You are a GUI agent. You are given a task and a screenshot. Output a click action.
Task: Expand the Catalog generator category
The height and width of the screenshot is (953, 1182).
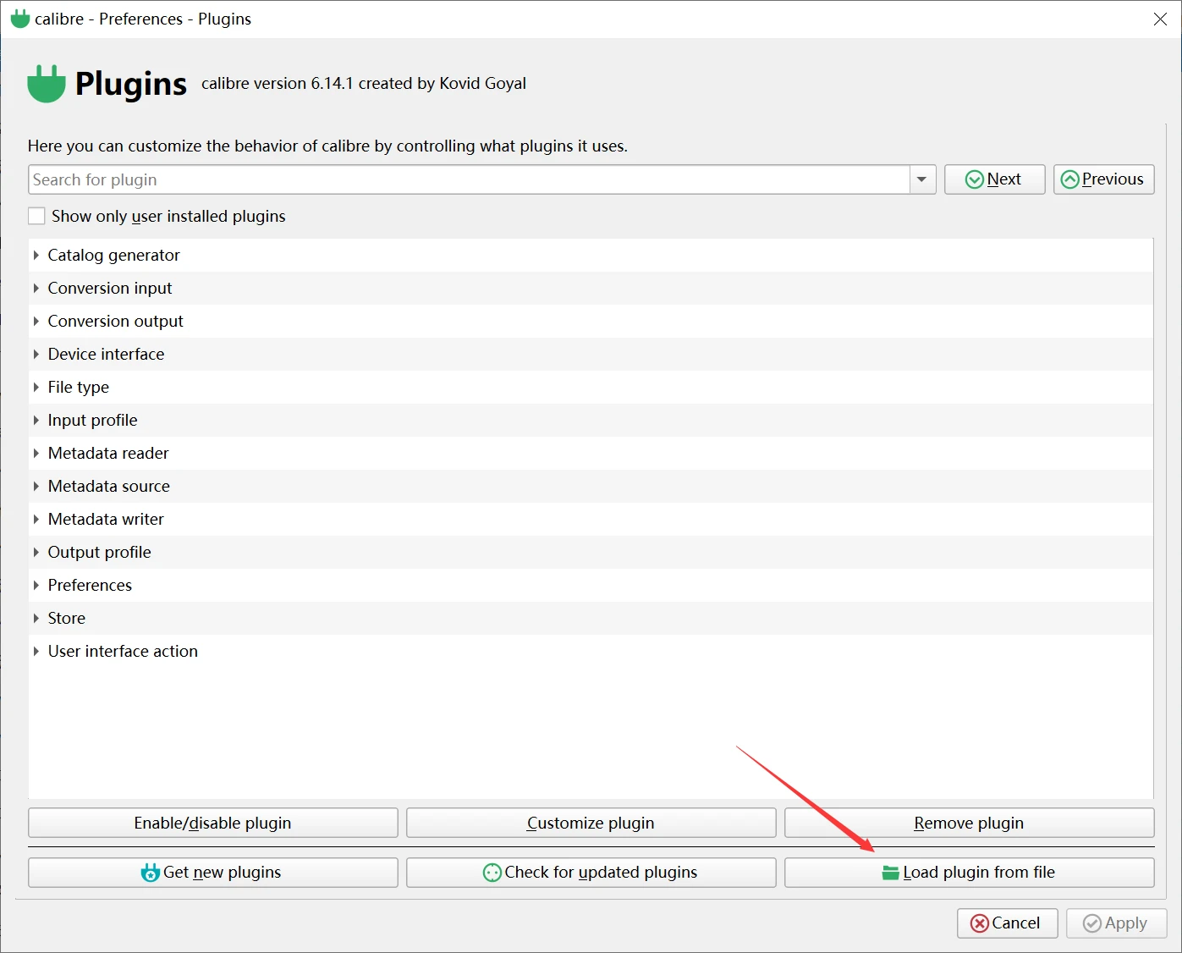(36, 255)
